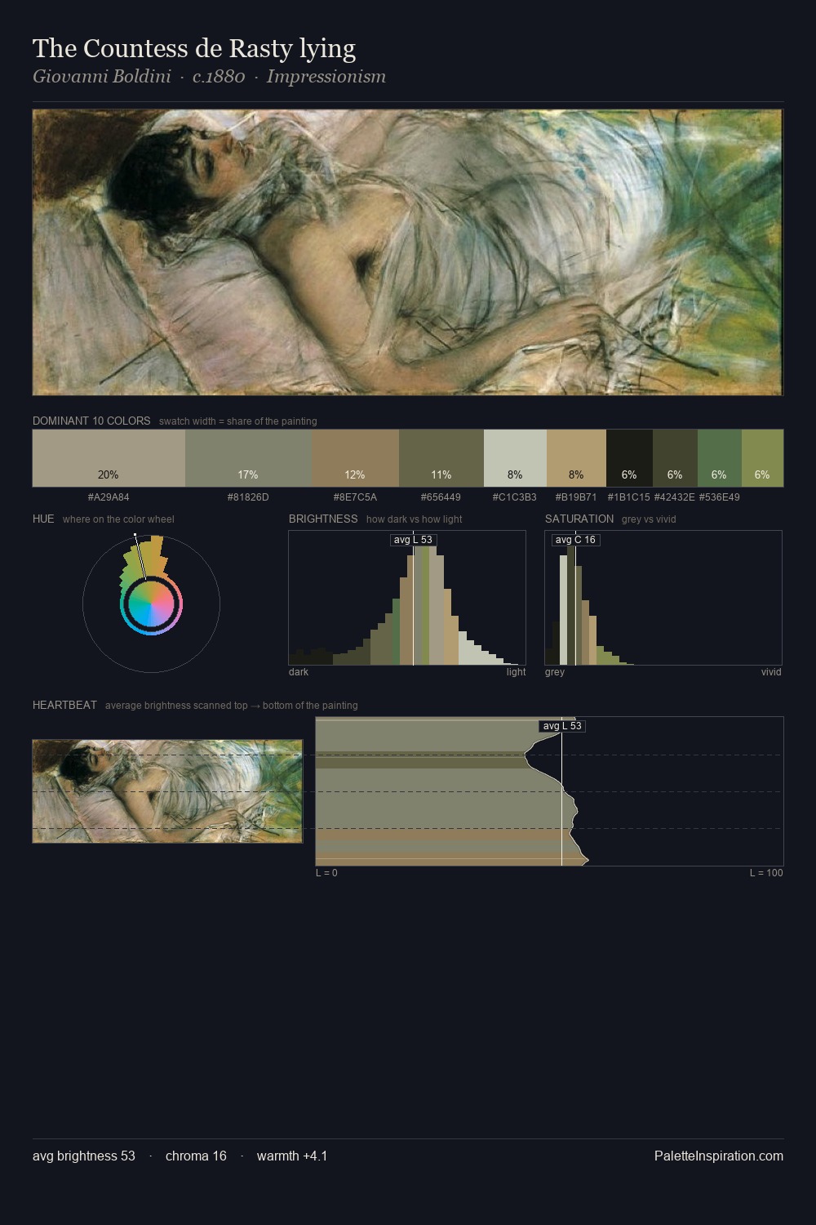Pick the forest green 6% swatch above #536E49
The width and height of the screenshot is (816, 1225).
tap(719, 457)
